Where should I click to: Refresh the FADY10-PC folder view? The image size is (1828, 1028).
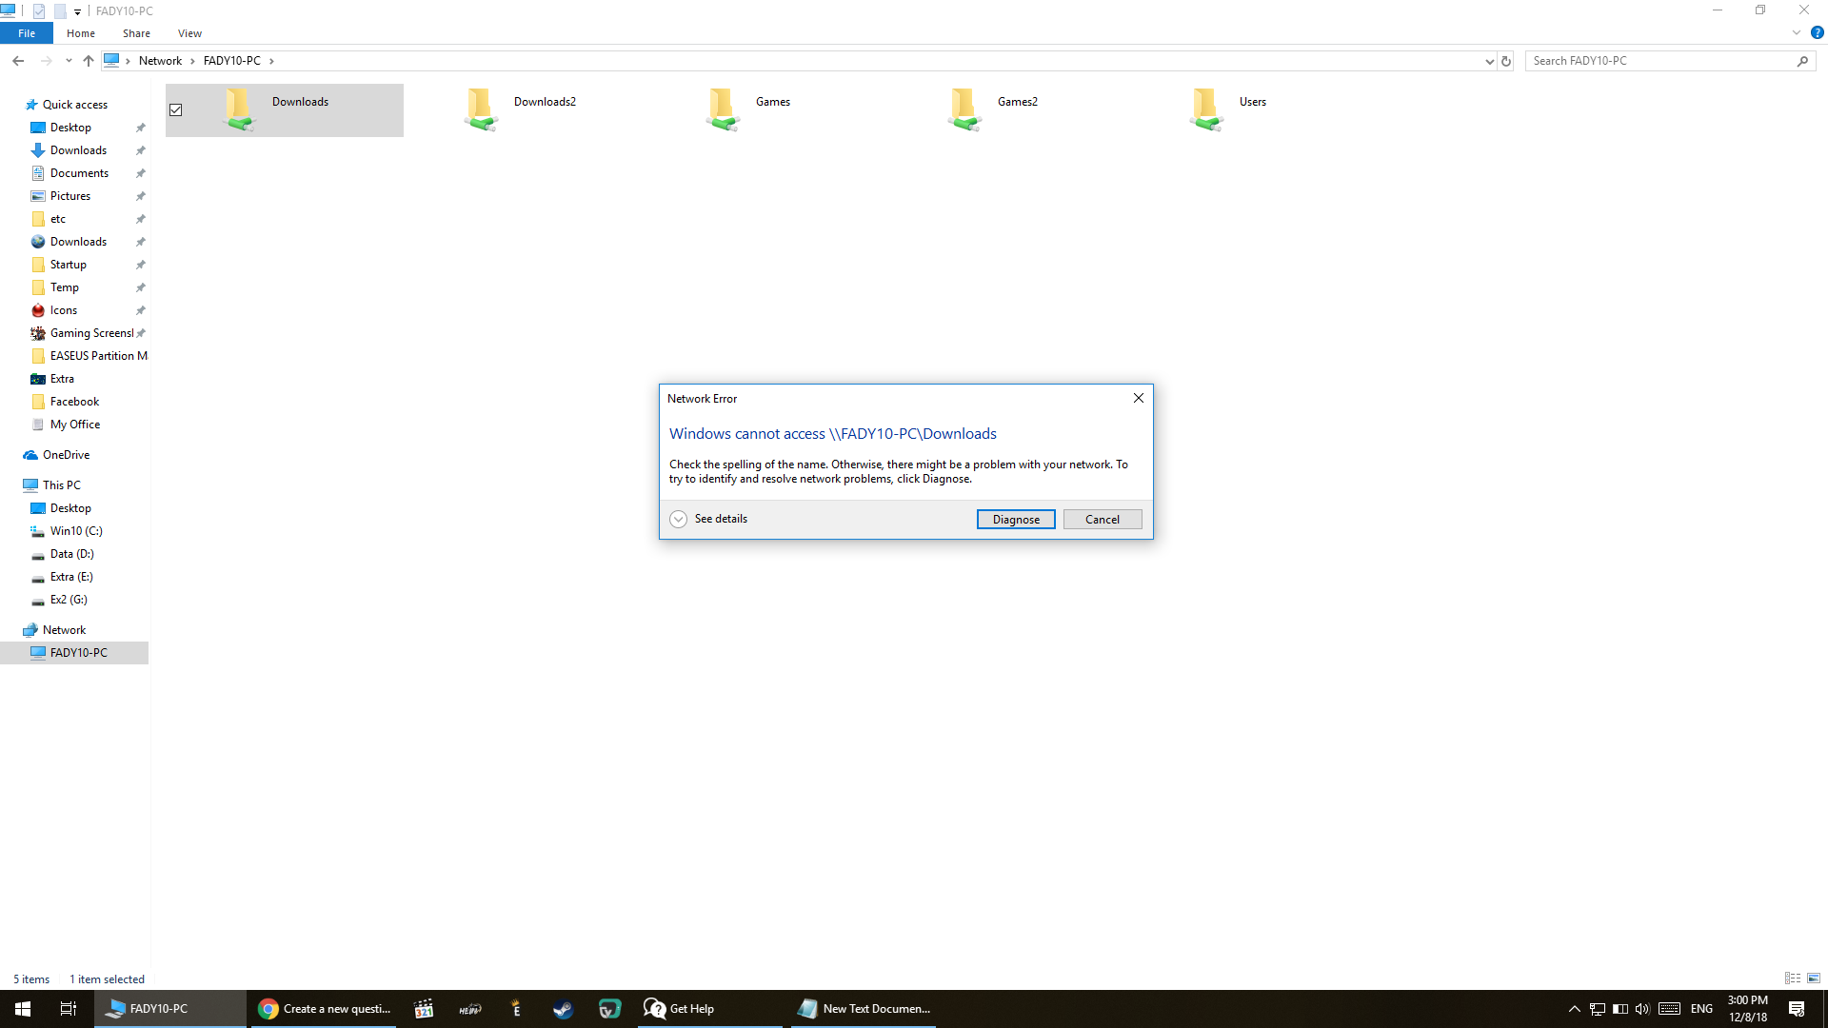point(1506,61)
